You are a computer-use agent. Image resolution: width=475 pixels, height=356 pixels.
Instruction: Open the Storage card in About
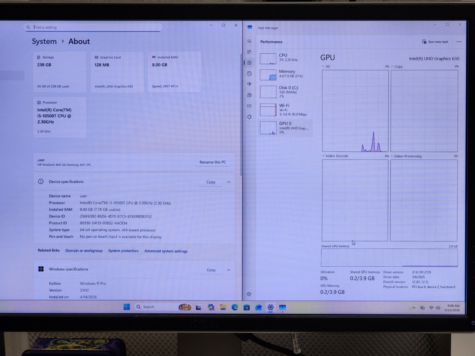point(60,72)
